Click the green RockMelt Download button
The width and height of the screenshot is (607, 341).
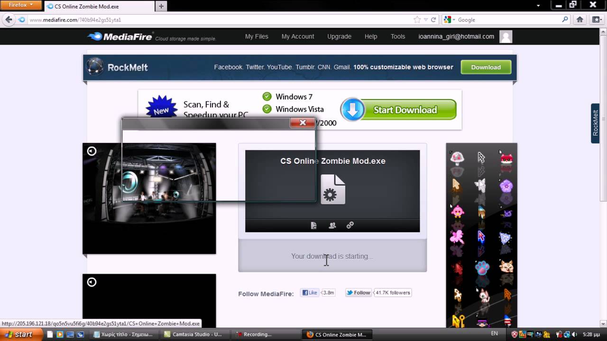[486, 67]
